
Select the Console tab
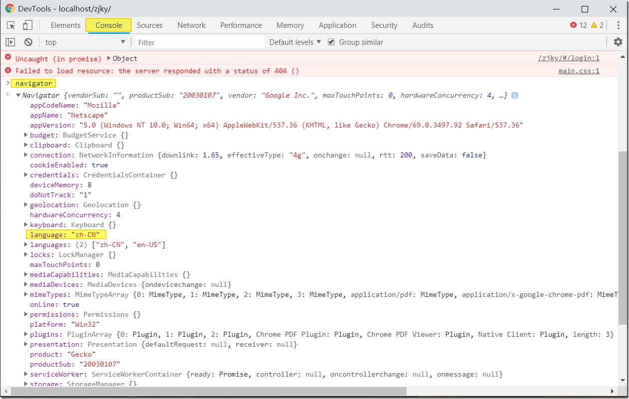(x=109, y=25)
